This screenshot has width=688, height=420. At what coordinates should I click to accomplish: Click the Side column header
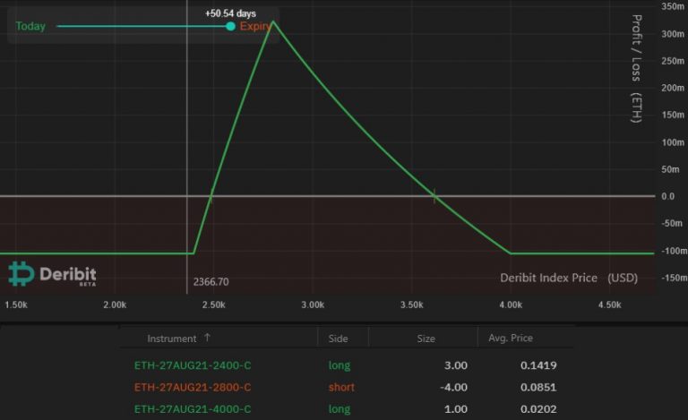tap(338, 339)
